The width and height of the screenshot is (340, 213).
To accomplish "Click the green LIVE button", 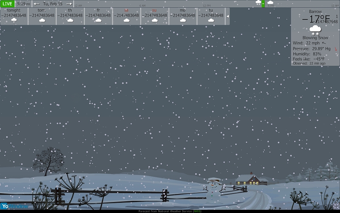I will pos(7,4).
